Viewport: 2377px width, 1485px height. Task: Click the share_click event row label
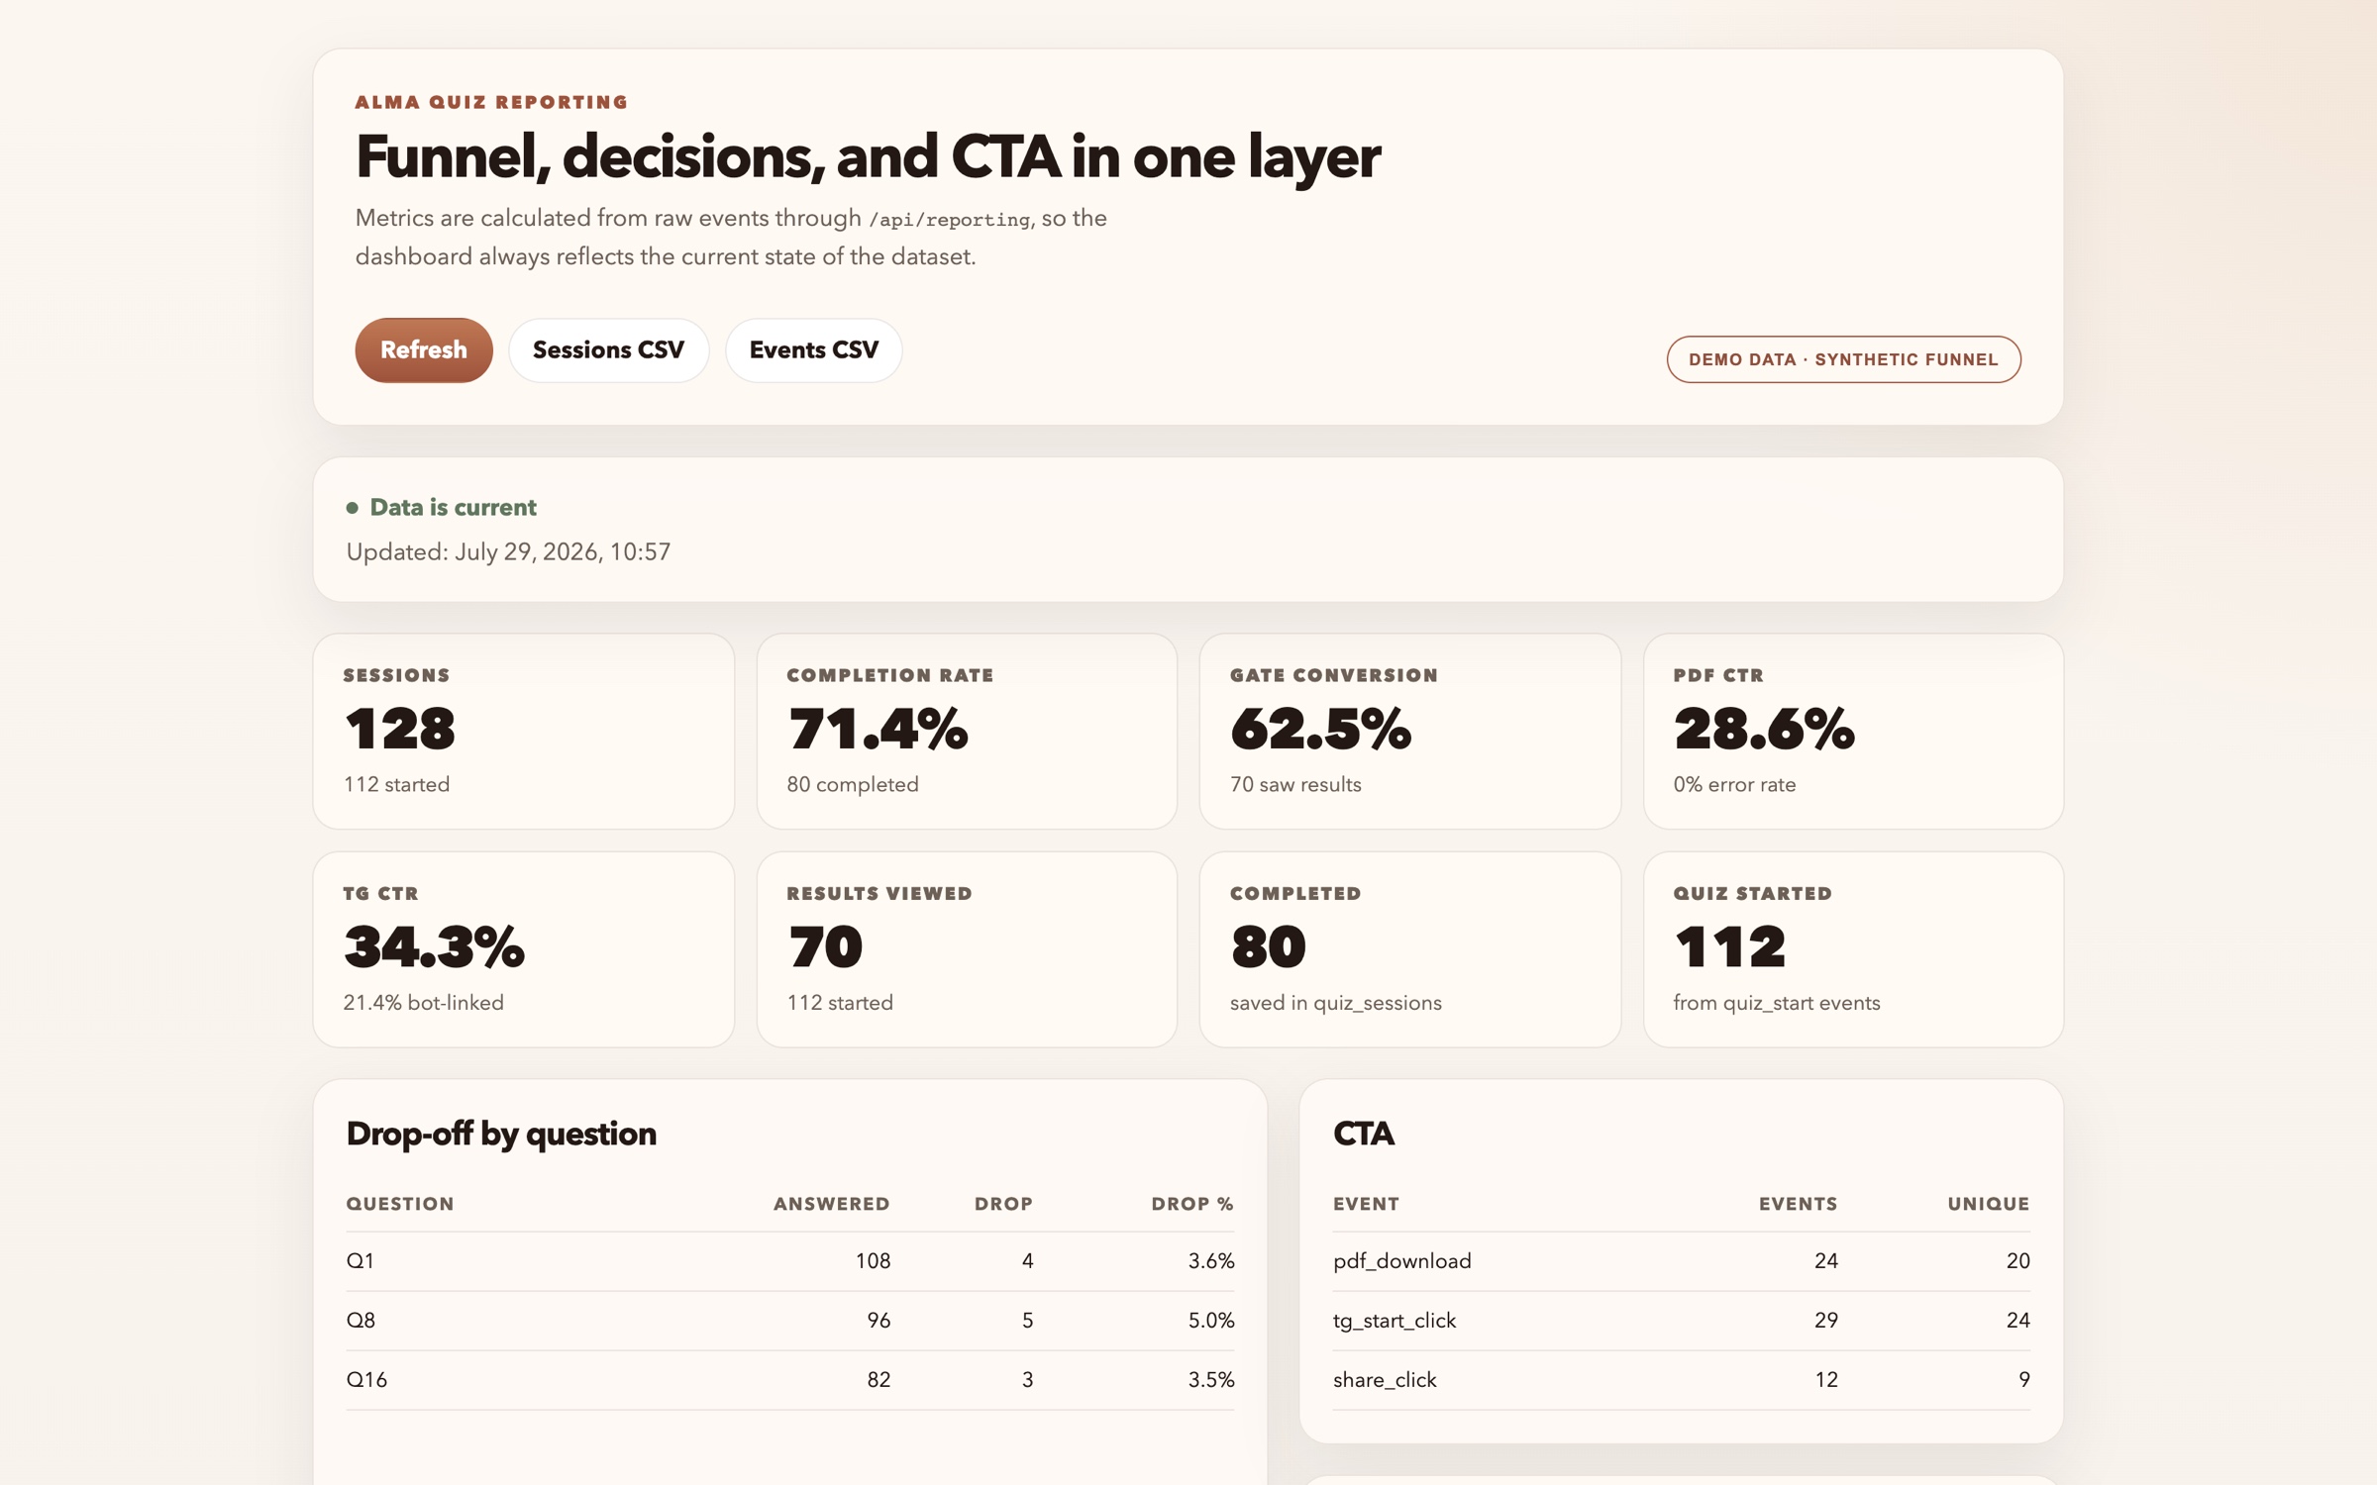pos(1385,1380)
